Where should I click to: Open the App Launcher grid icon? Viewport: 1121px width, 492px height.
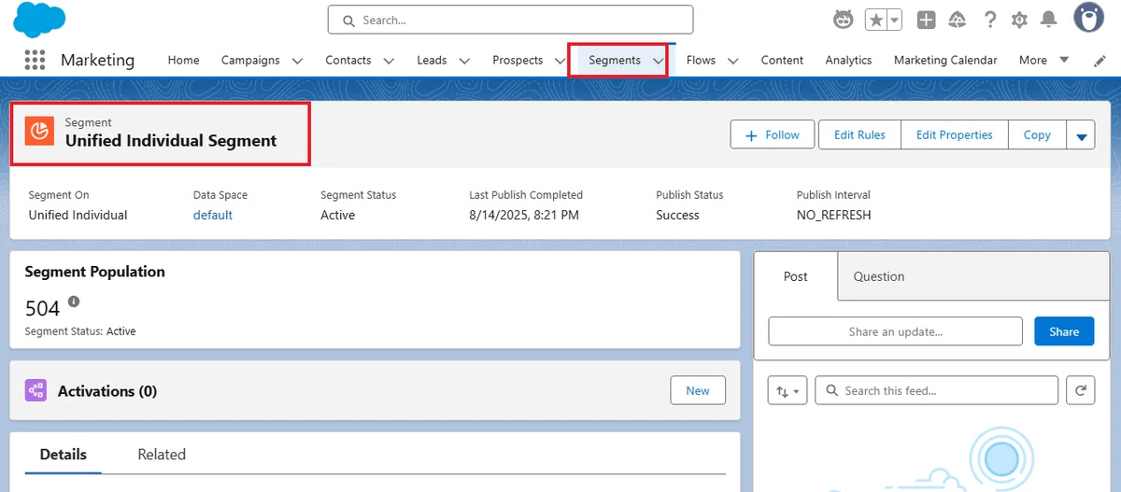click(x=35, y=60)
